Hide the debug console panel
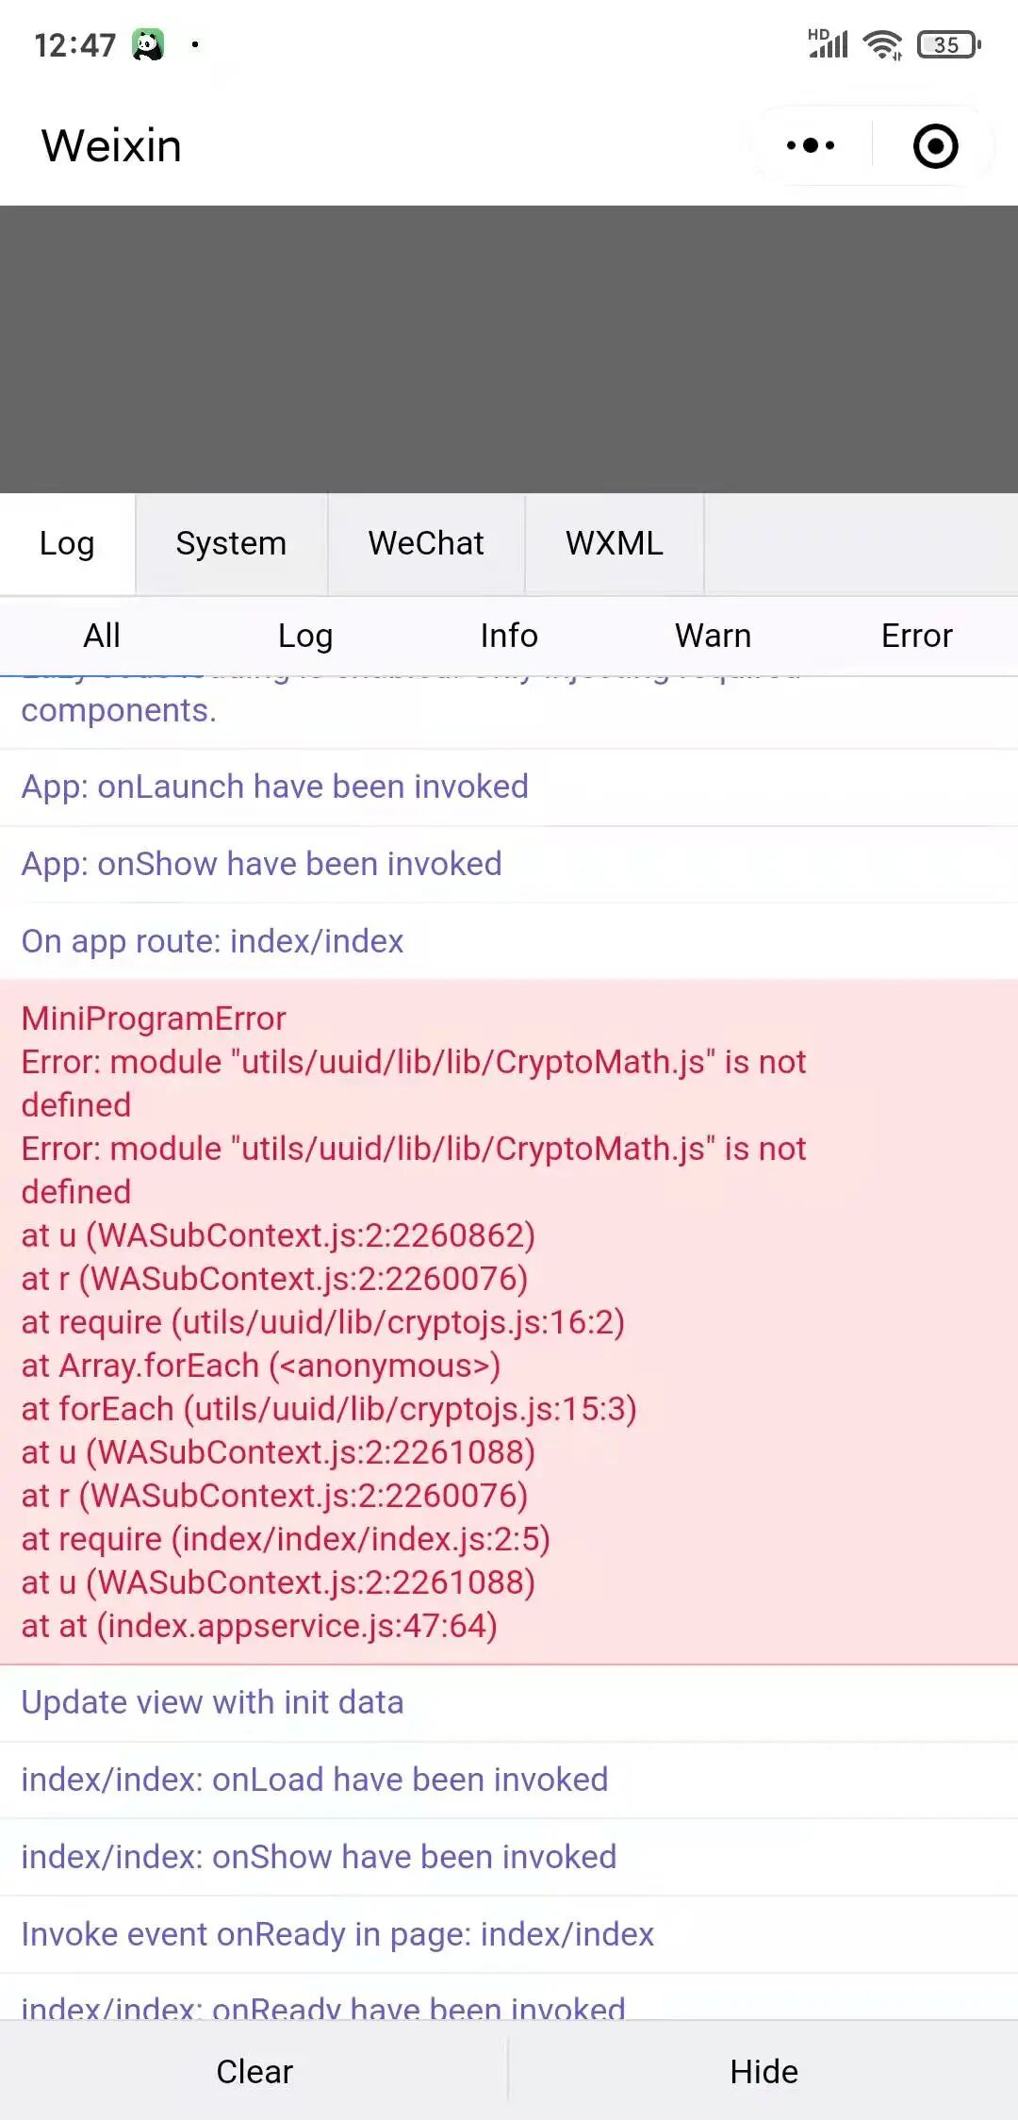This screenshot has height=2120, width=1018. 763,2071
